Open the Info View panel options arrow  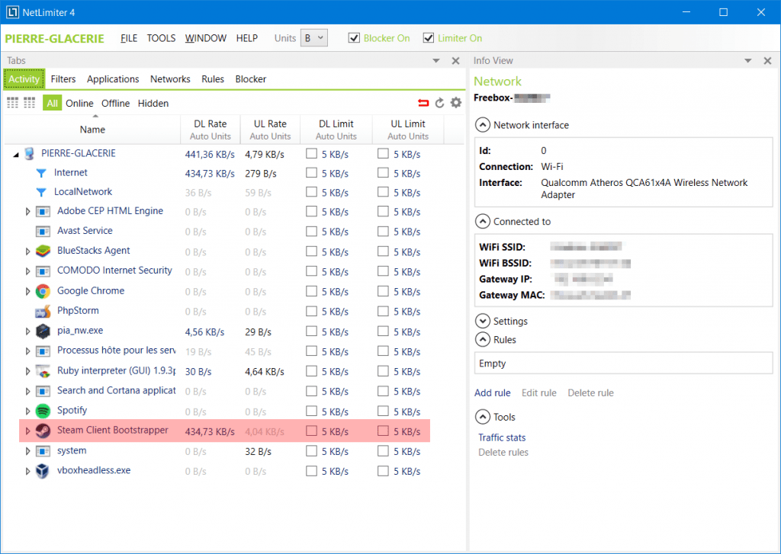(x=747, y=61)
